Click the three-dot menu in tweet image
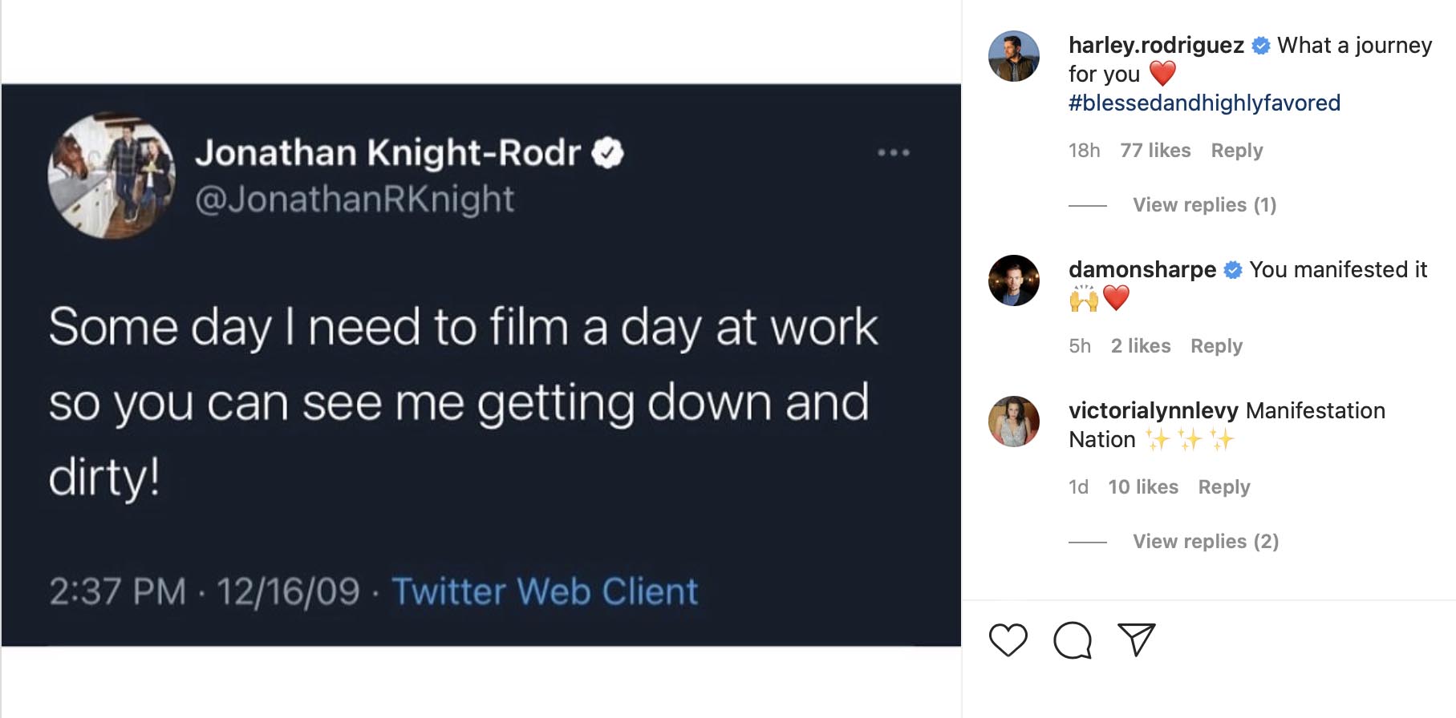1456x718 pixels. (x=894, y=152)
